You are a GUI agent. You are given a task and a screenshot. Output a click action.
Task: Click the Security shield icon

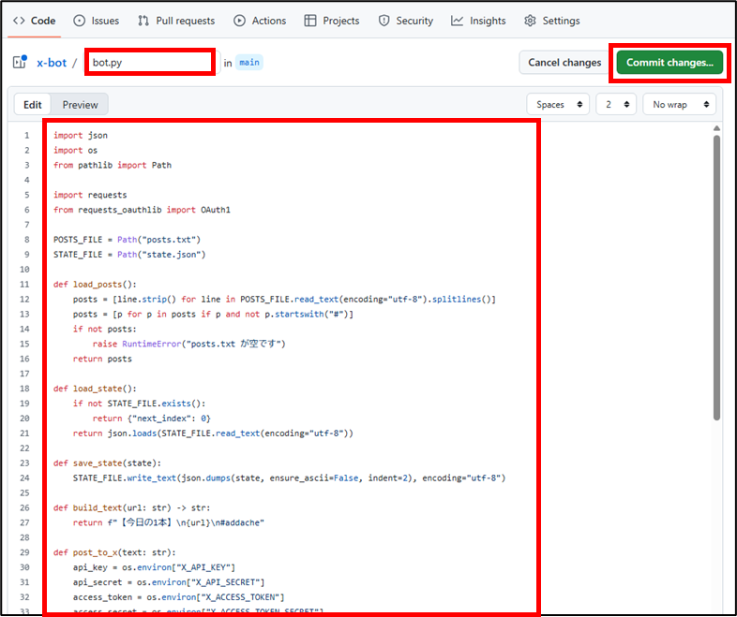click(x=384, y=21)
